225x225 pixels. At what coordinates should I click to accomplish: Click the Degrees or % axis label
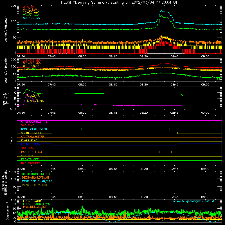(x=7, y=211)
